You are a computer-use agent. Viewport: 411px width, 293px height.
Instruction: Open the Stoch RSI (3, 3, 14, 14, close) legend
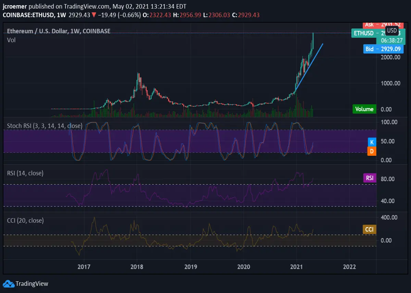pyautogui.click(x=45, y=126)
